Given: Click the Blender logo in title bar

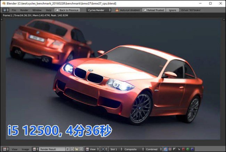Looking at the screenshot, I should click(4, 3).
